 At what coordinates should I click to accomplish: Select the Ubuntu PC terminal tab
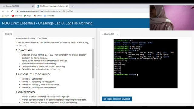coord(108,34)
